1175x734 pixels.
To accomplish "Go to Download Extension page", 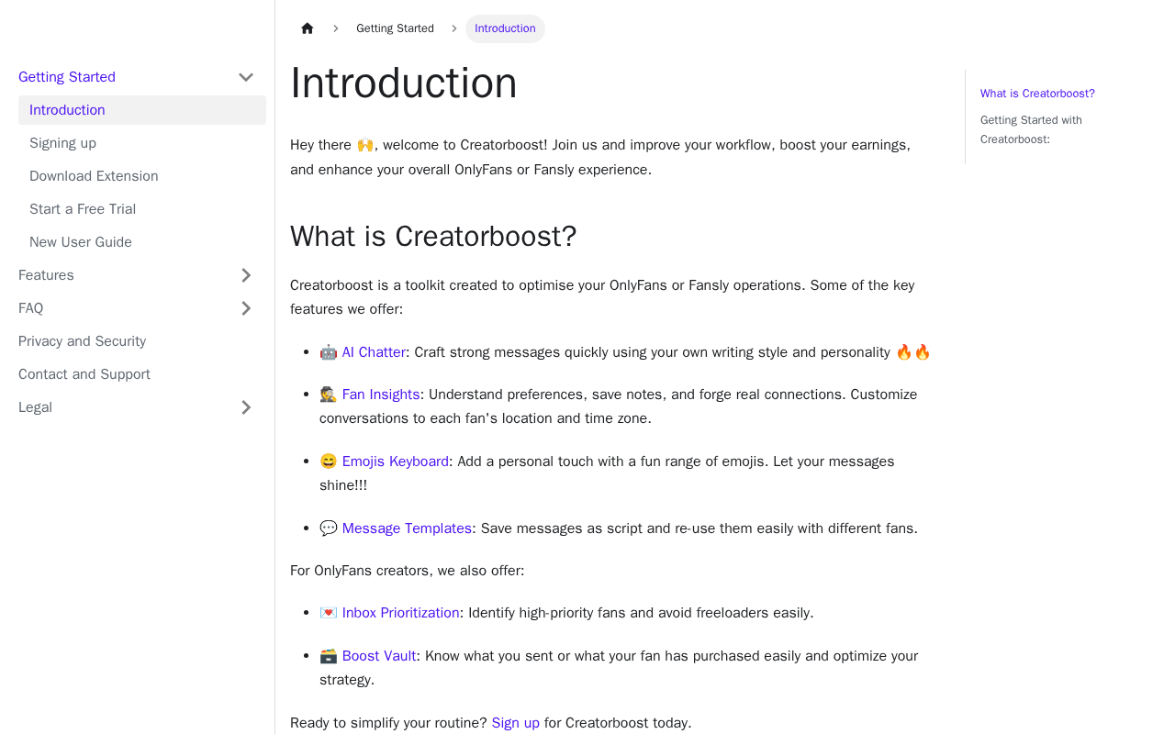I will pos(94,176).
